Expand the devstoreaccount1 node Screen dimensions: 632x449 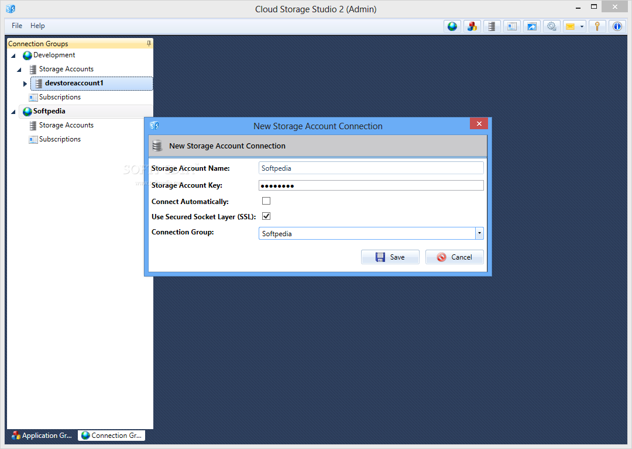click(25, 84)
